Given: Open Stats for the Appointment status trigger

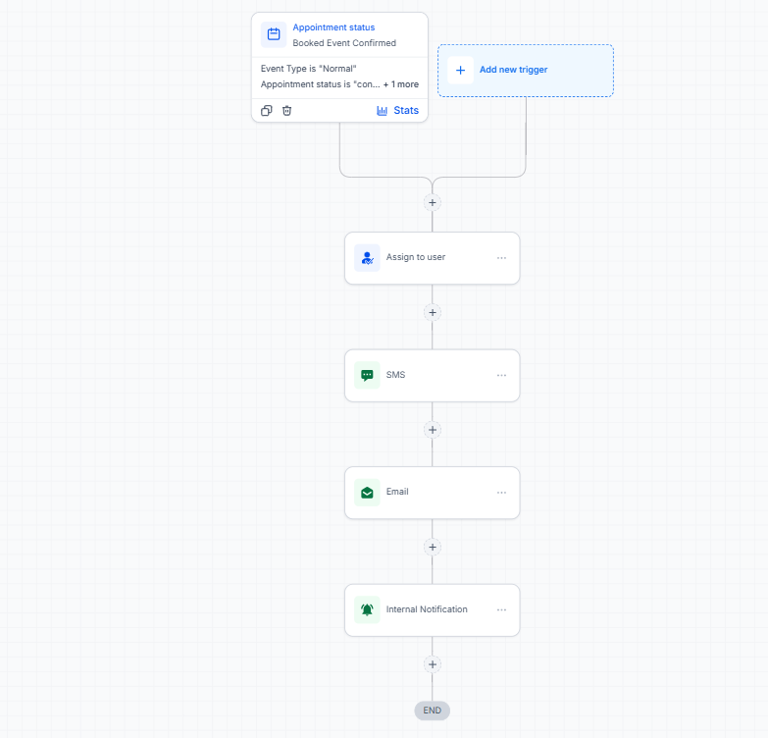Looking at the screenshot, I should tap(397, 111).
